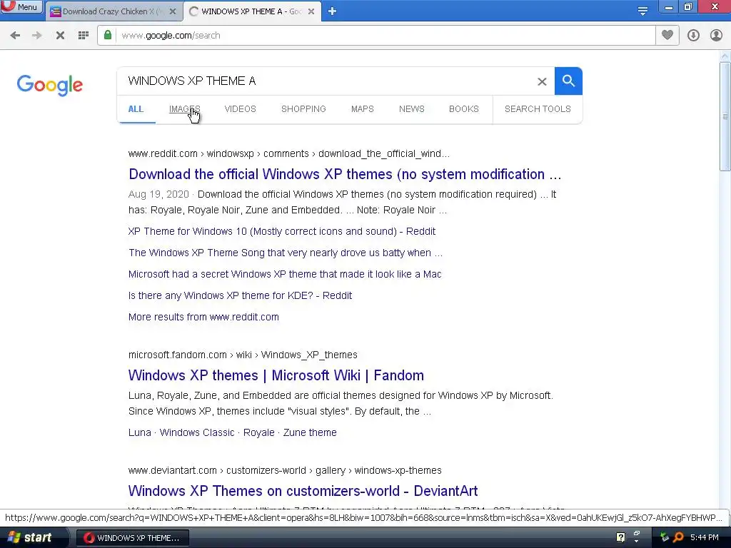Clear search query with X icon
The height and width of the screenshot is (548, 731).
(x=542, y=81)
